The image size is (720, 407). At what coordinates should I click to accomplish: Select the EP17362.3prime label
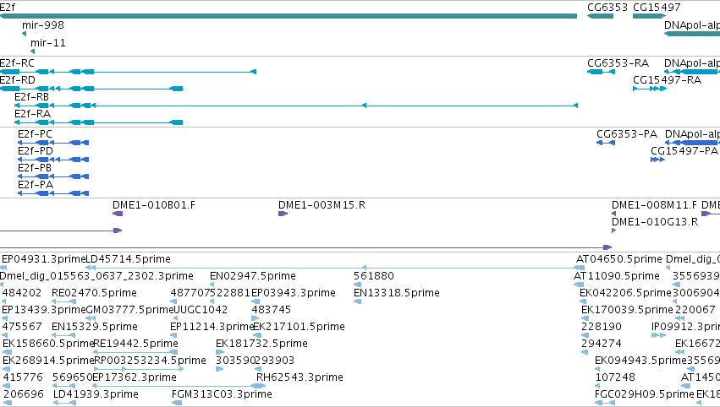(135, 378)
